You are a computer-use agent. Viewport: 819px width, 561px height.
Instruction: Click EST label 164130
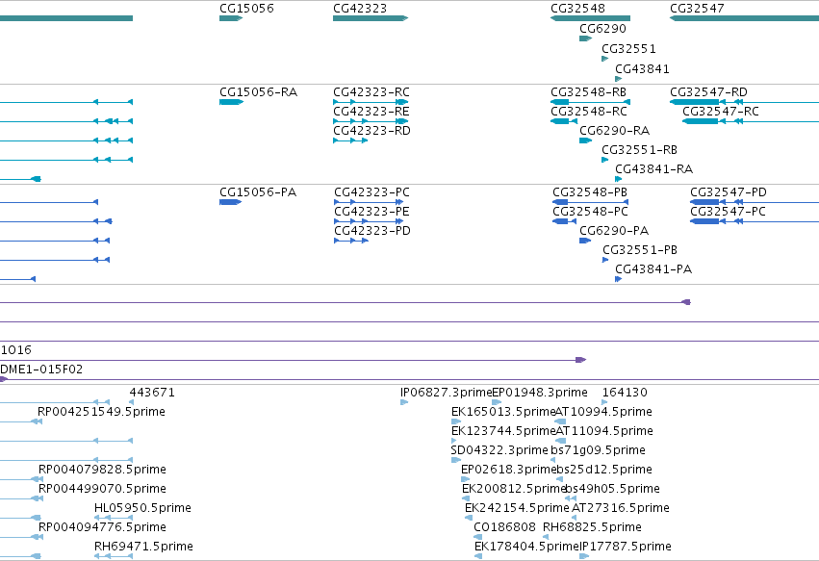click(625, 393)
